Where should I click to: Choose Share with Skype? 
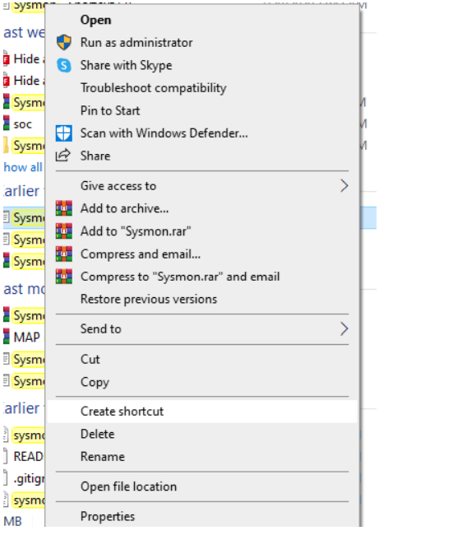click(x=202, y=65)
